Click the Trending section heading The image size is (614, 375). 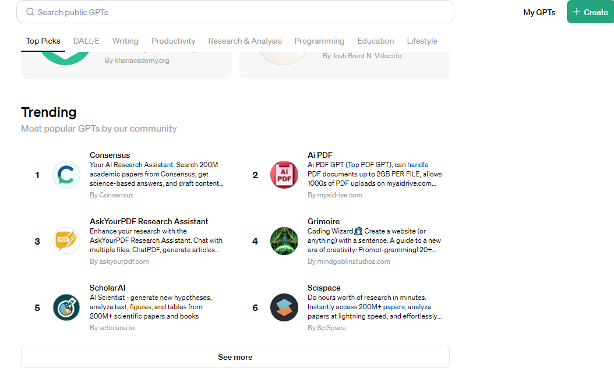pos(48,112)
